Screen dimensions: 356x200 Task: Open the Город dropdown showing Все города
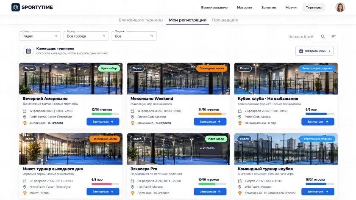click(86, 36)
